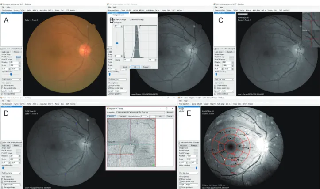Open Length + Angle dropdown in panel A
The image size is (320, 189).
[11, 91]
